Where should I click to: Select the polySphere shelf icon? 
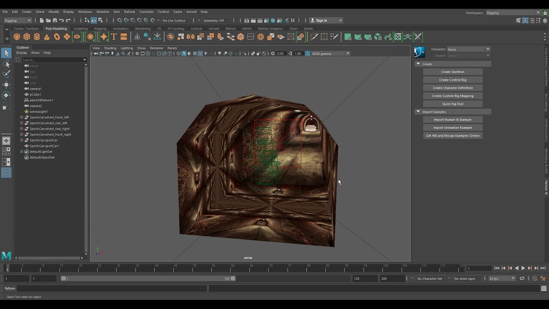pyautogui.click(x=16, y=37)
